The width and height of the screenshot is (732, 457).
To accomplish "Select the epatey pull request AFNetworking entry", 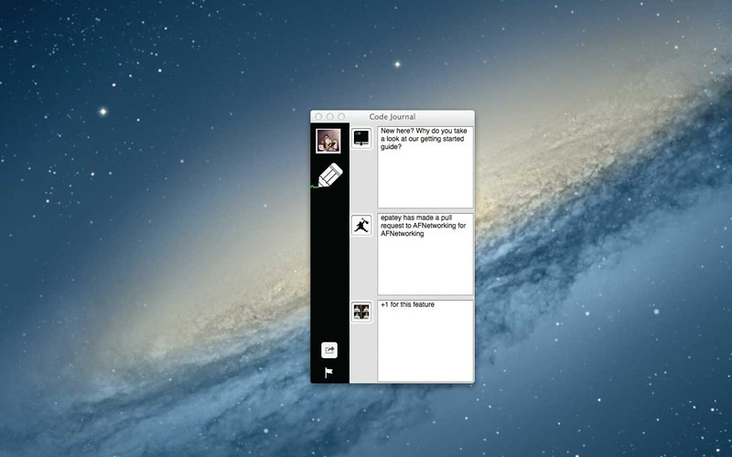I will (x=425, y=254).
